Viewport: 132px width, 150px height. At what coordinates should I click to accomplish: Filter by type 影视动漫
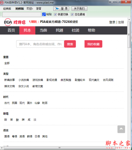pyautogui.click(x=52, y=80)
